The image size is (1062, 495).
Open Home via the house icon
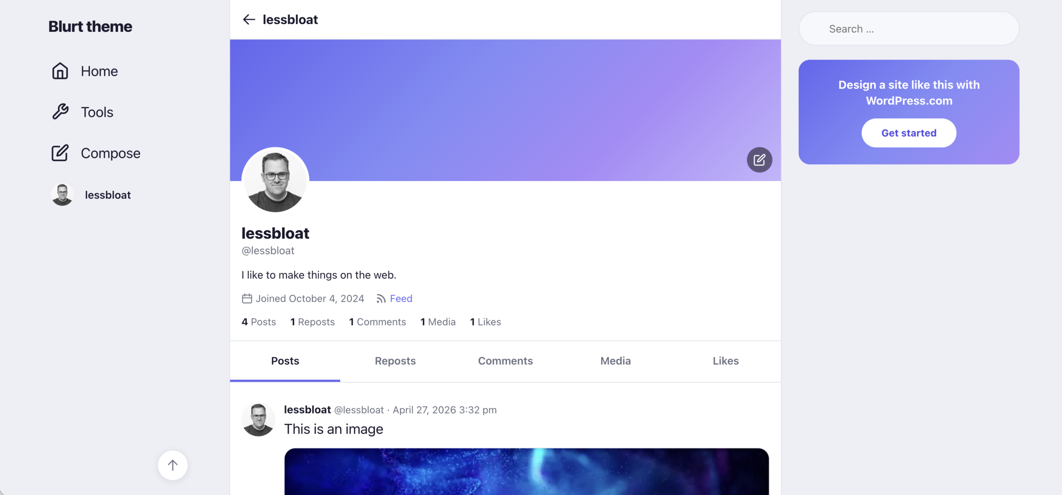[x=60, y=71]
